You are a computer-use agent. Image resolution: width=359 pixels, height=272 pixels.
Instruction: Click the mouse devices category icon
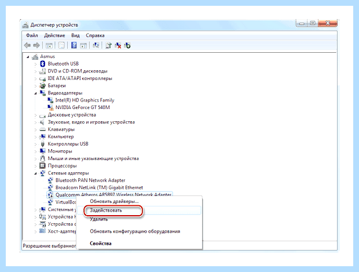click(x=43, y=158)
